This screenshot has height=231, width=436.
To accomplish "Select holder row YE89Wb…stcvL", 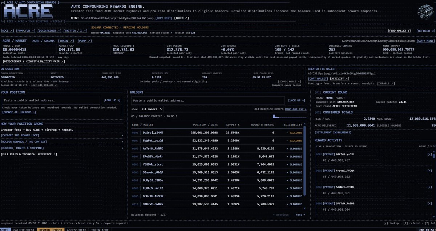I will pos(217,164).
